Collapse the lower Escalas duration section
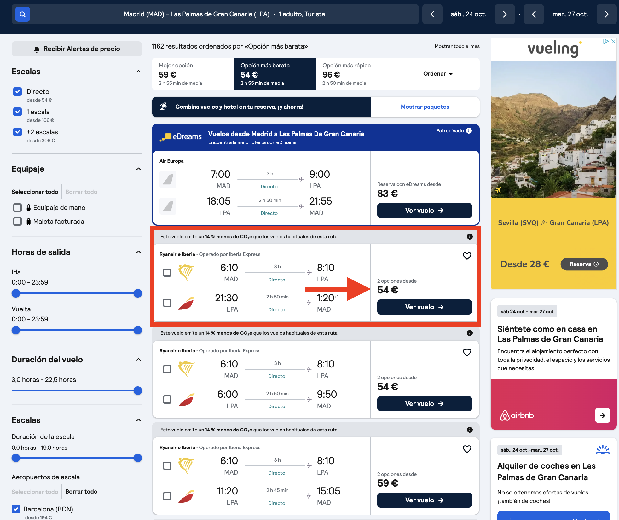 coord(138,420)
